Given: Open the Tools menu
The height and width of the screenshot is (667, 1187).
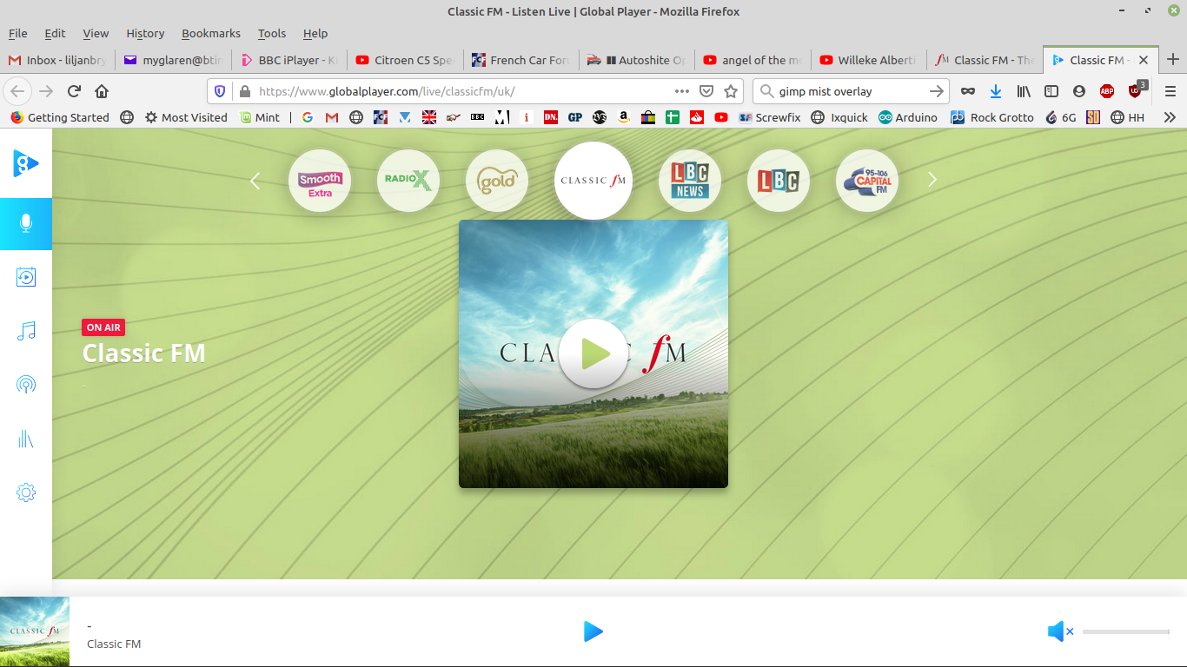Looking at the screenshot, I should [x=272, y=33].
